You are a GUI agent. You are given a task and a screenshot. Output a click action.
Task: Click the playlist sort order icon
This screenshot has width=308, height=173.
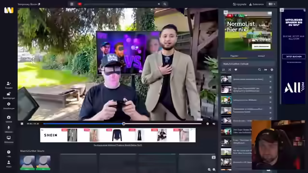coord(223,70)
